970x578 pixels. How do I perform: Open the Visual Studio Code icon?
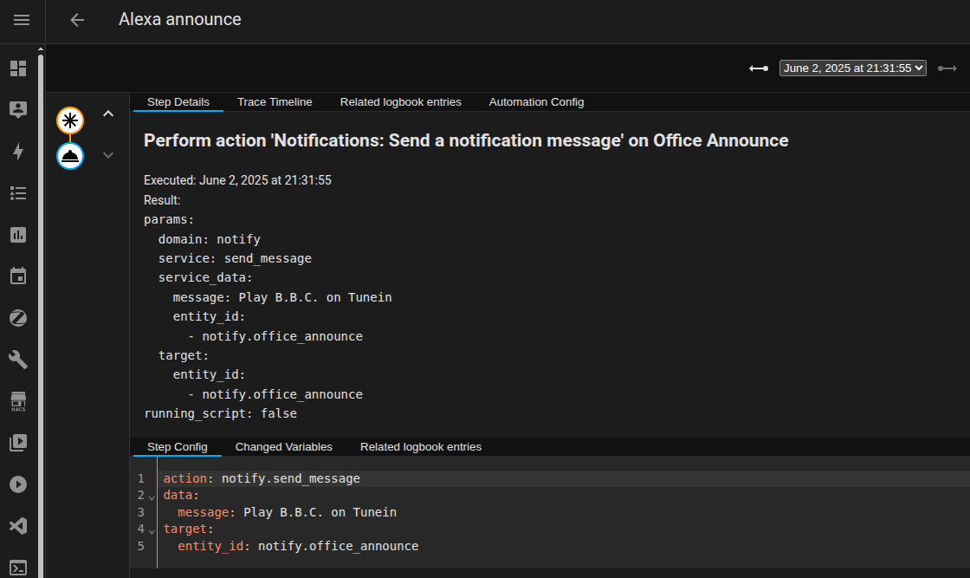click(x=18, y=526)
